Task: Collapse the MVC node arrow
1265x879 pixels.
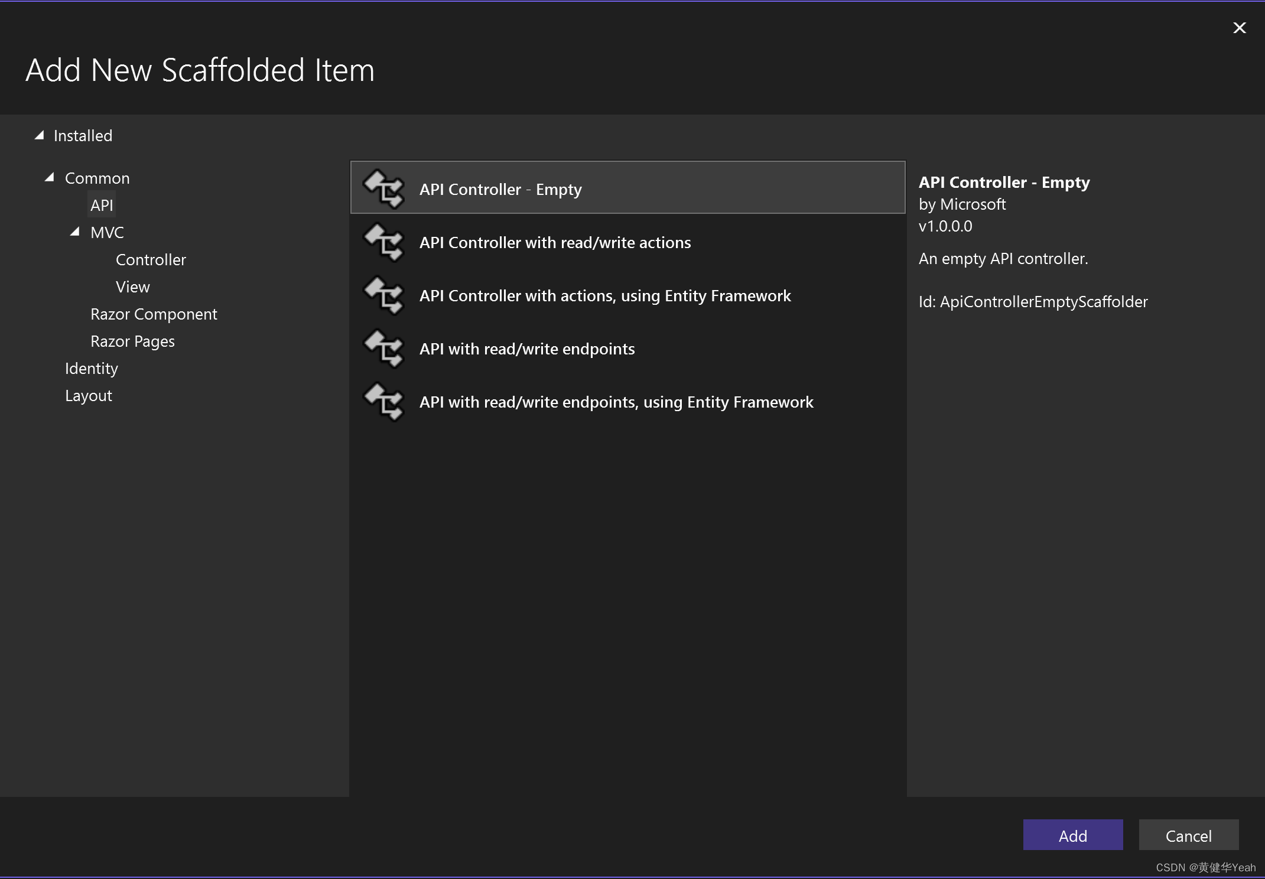Action: coord(75,232)
